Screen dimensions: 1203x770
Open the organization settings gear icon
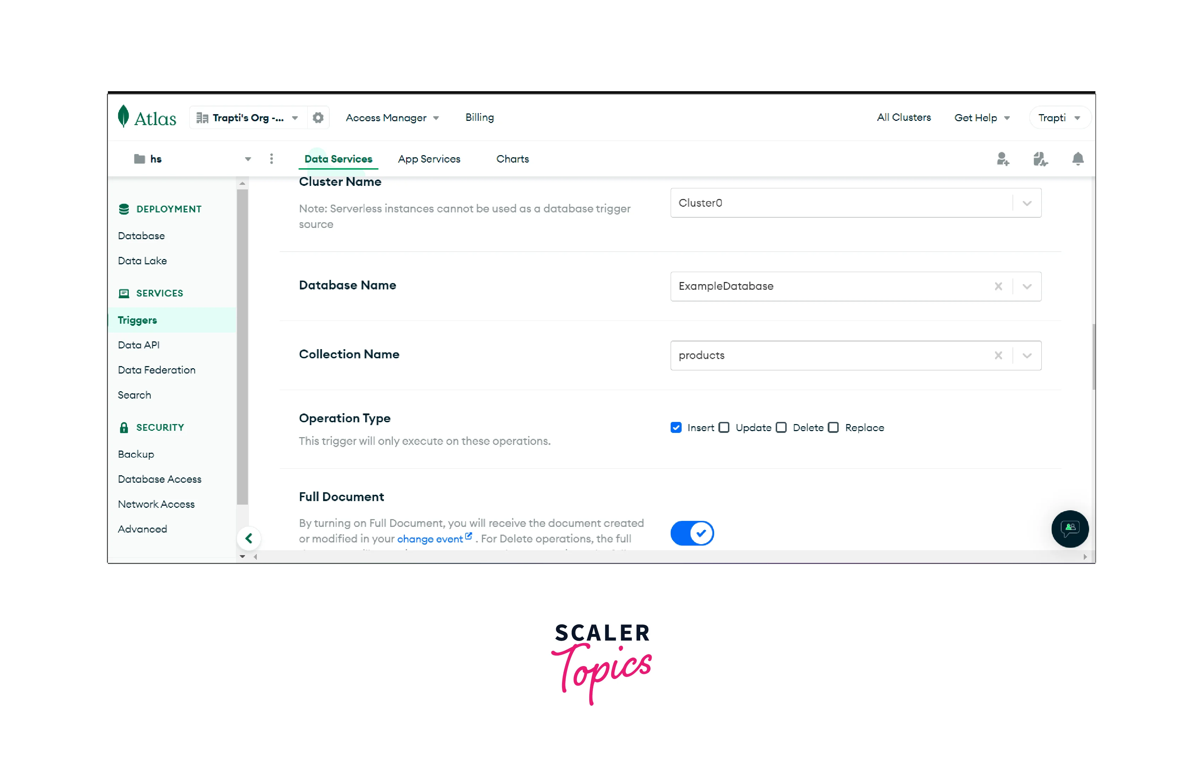(x=318, y=117)
